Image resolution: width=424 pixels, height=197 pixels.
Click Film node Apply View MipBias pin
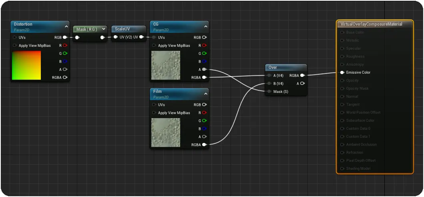[154, 113]
